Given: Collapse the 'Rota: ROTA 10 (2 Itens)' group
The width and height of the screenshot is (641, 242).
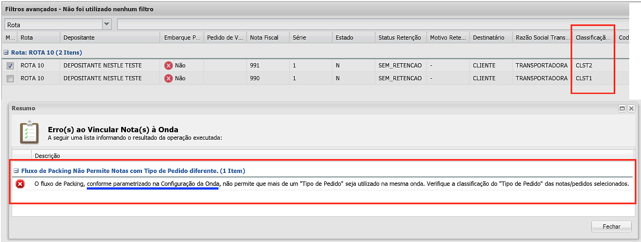Looking at the screenshot, I should pos(6,52).
